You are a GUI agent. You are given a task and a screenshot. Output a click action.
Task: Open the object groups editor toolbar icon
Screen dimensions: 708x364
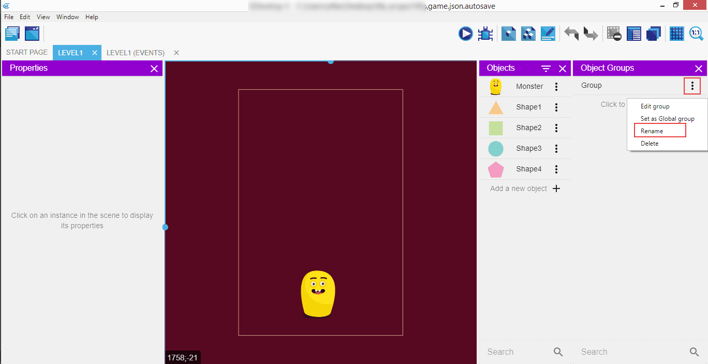click(x=528, y=34)
